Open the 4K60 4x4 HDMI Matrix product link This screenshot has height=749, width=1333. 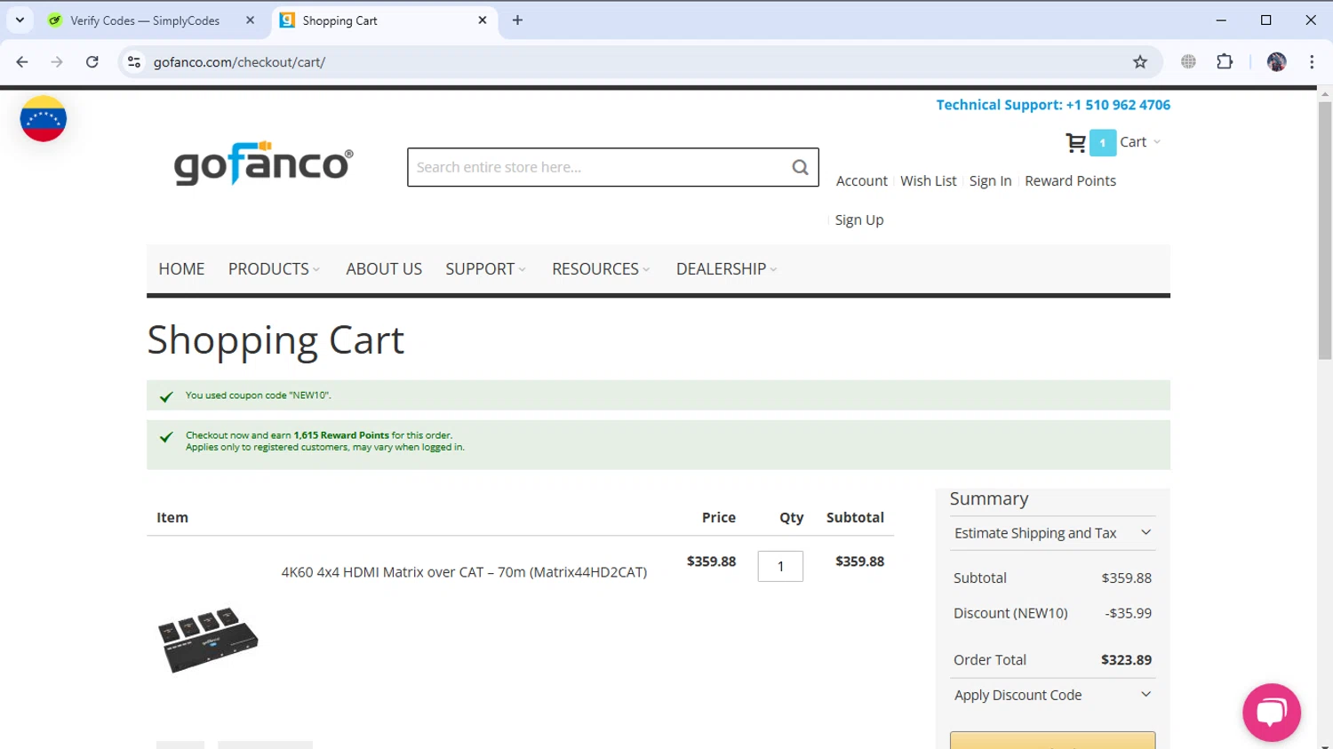click(x=464, y=572)
